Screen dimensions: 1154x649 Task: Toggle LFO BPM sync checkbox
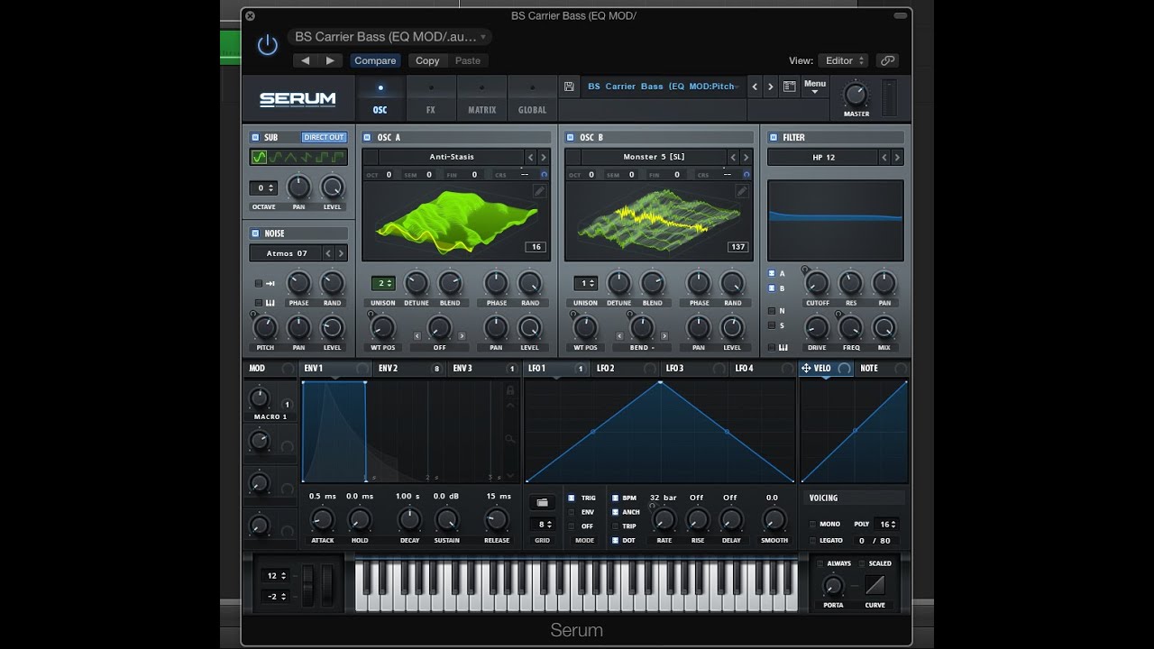[x=616, y=498]
